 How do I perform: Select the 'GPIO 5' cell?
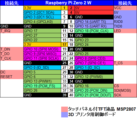coord(42,72)
